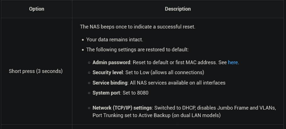Click "Your data remains intact" bullet text
This screenshot has width=286, height=129.
coord(115,40)
